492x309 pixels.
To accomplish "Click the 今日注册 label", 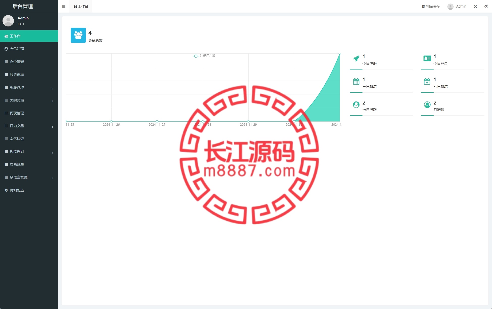I will click(x=370, y=63).
